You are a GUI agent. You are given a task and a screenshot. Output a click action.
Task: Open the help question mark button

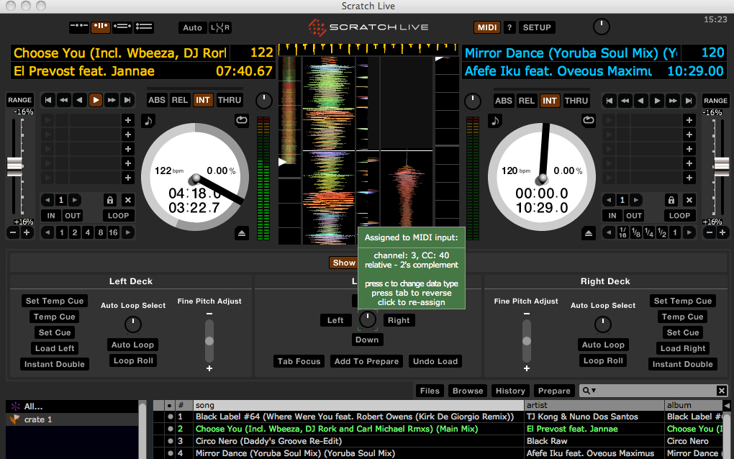509,27
